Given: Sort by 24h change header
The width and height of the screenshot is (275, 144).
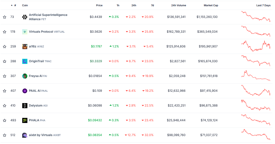Looking at the screenshot, I should [134, 5].
